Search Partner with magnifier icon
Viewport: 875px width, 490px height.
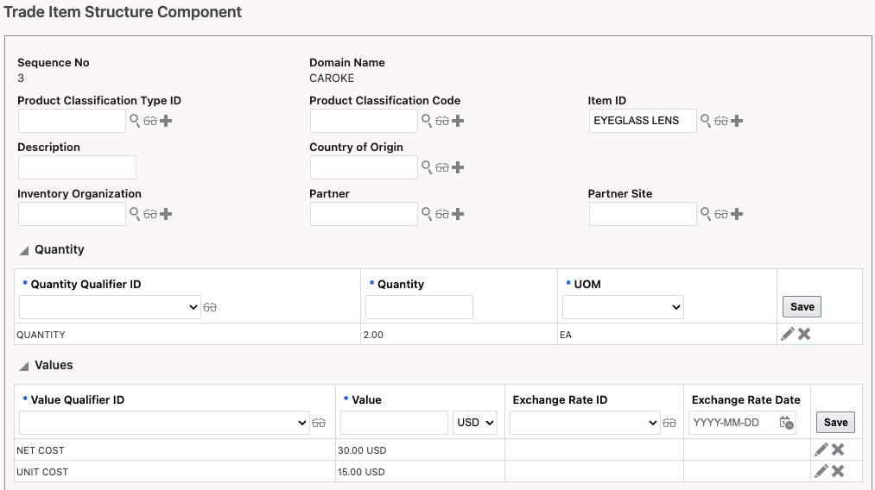tap(427, 213)
